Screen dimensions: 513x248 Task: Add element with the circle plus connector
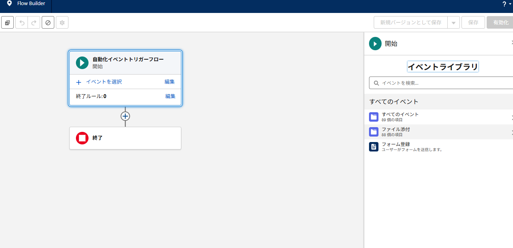(125, 116)
